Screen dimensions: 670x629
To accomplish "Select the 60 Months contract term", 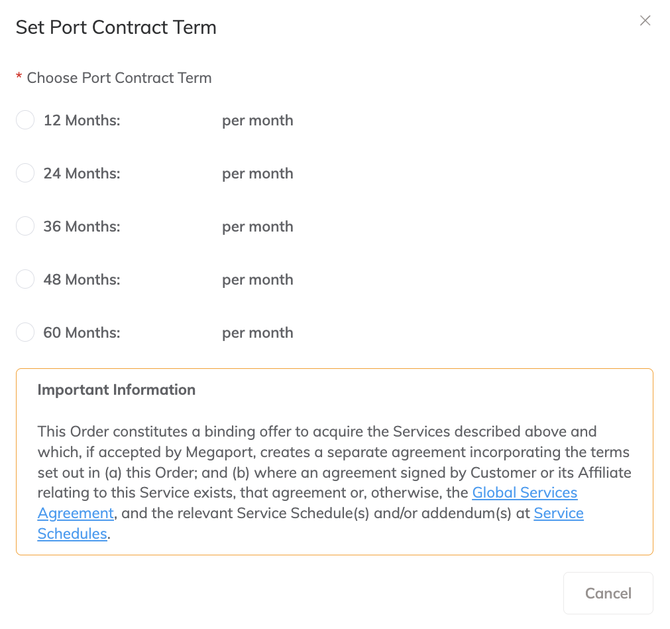I will pos(25,332).
